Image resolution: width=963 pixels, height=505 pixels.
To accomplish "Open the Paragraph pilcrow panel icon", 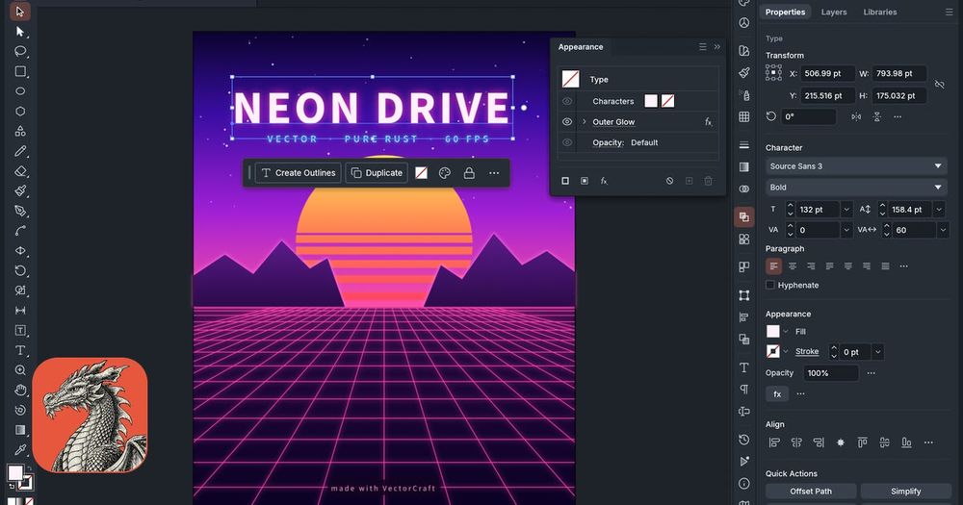I will [743, 389].
